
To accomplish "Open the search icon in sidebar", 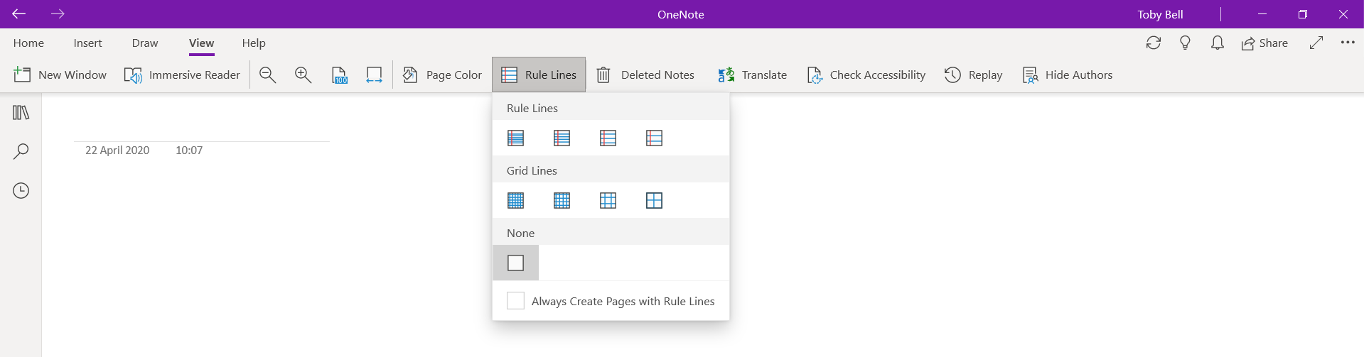I will pyautogui.click(x=21, y=151).
